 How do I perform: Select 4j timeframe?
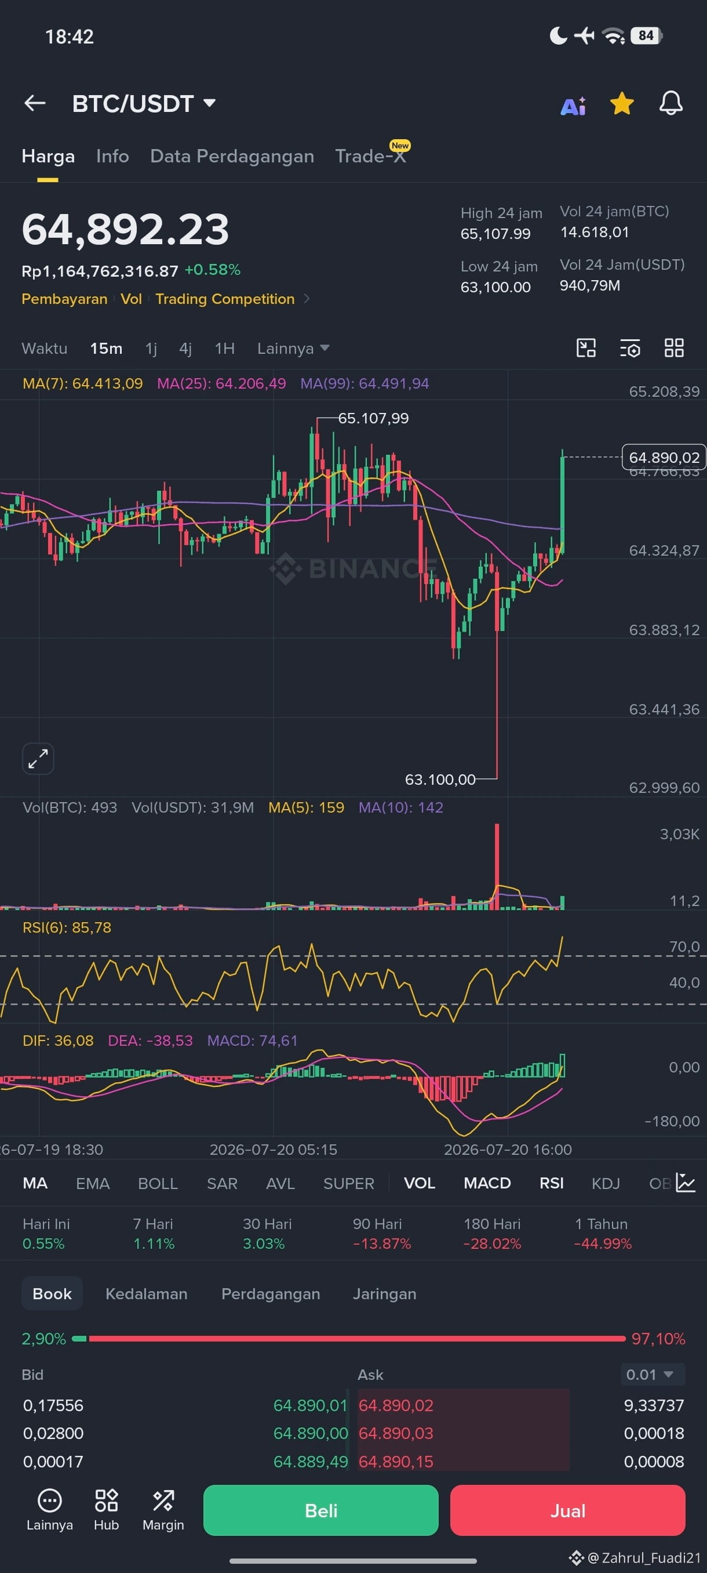[185, 348]
